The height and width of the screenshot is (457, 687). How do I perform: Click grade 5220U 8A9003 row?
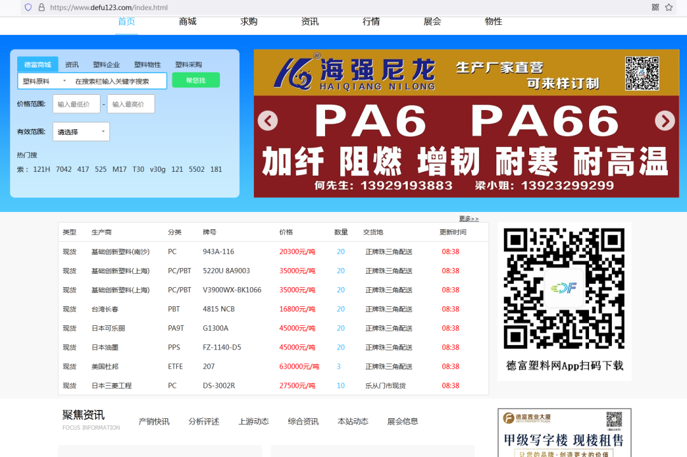(226, 271)
